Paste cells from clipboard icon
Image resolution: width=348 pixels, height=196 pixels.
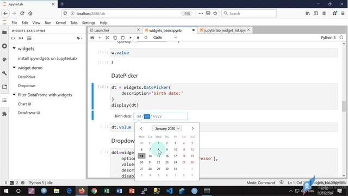point(123,38)
